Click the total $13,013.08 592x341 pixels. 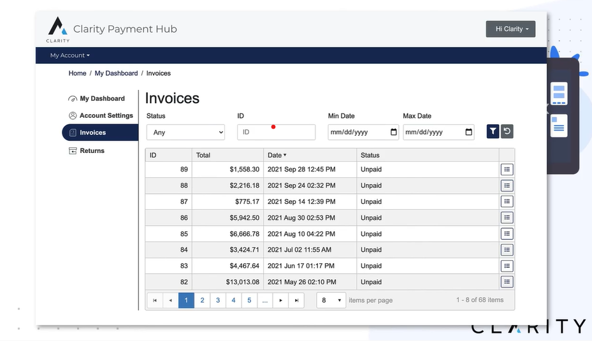[x=242, y=282]
